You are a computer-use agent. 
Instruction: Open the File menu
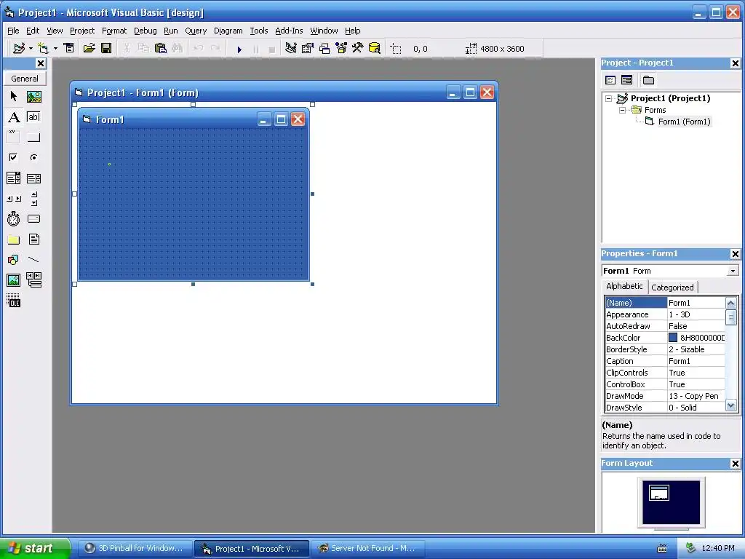tap(13, 31)
